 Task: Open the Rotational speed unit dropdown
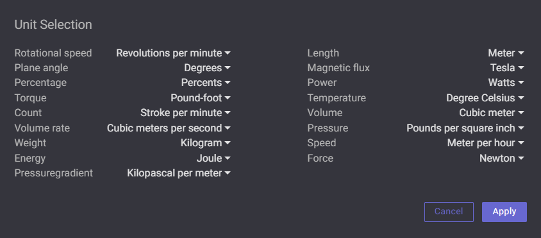[x=173, y=53]
